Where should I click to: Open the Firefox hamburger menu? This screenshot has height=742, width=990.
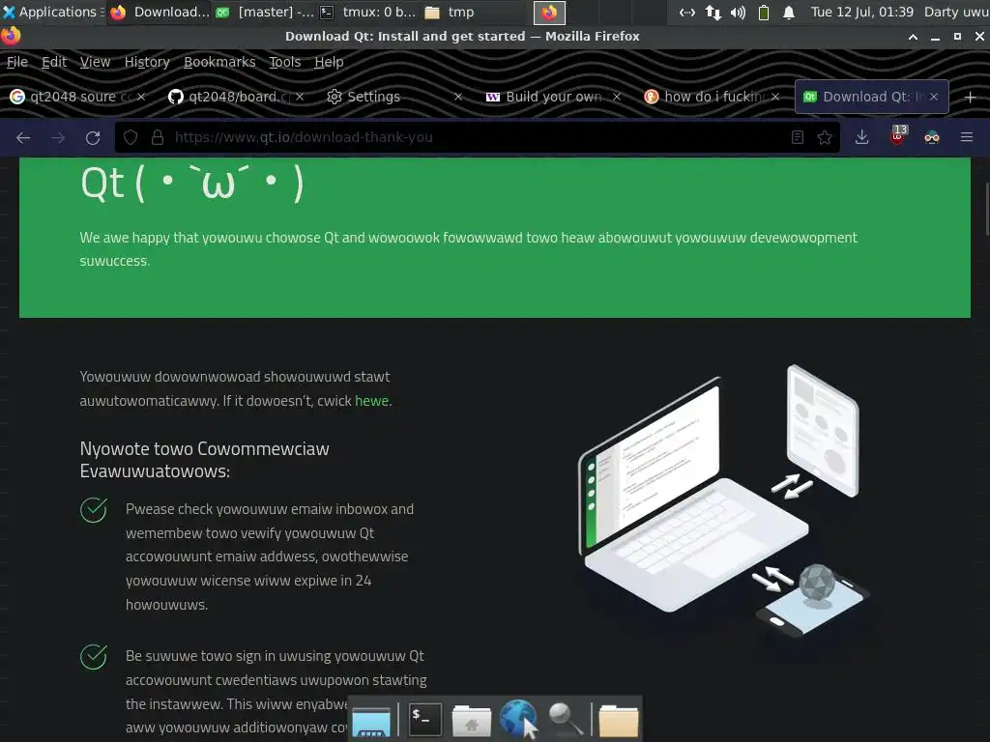967,137
